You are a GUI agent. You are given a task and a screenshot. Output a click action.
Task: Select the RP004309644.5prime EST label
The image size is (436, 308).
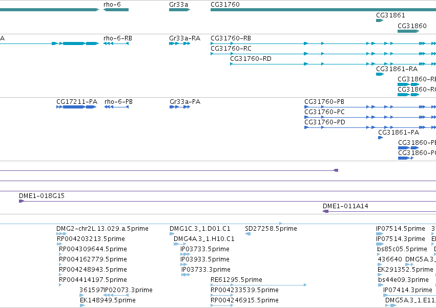pyautogui.click(x=93, y=249)
